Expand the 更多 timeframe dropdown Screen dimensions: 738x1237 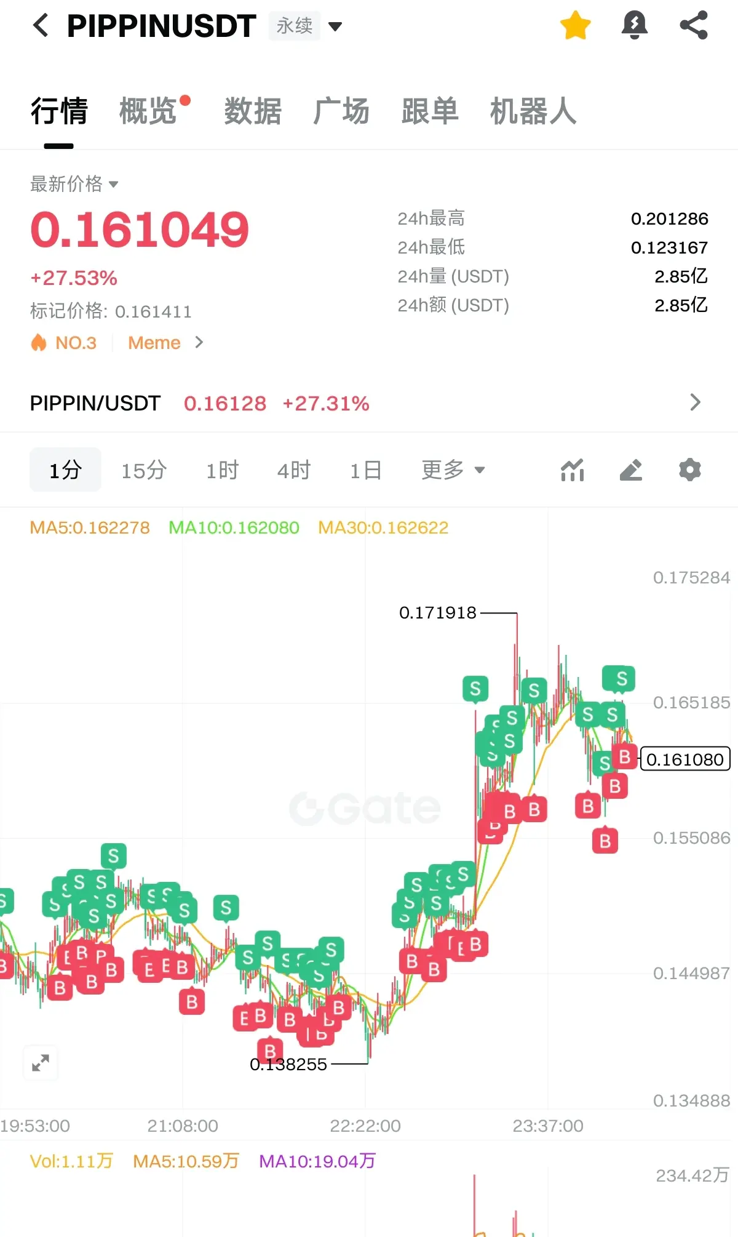[453, 470]
